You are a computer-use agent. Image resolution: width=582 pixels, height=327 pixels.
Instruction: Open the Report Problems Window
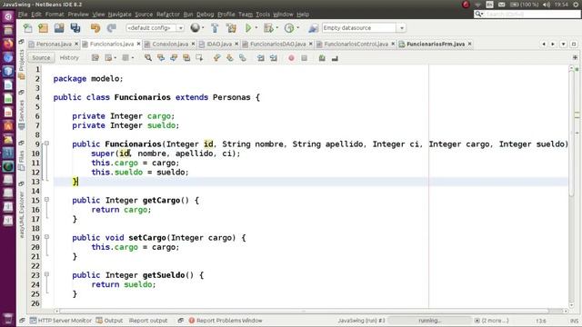[226, 321]
